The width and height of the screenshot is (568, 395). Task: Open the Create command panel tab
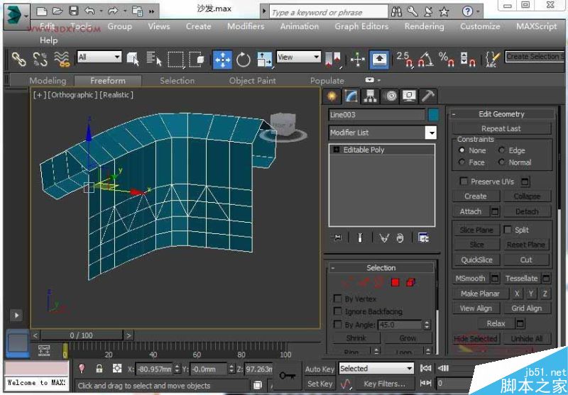tap(332, 96)
